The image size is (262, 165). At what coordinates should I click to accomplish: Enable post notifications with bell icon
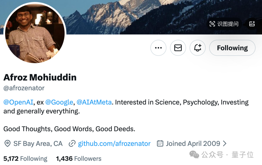(198, 48)
